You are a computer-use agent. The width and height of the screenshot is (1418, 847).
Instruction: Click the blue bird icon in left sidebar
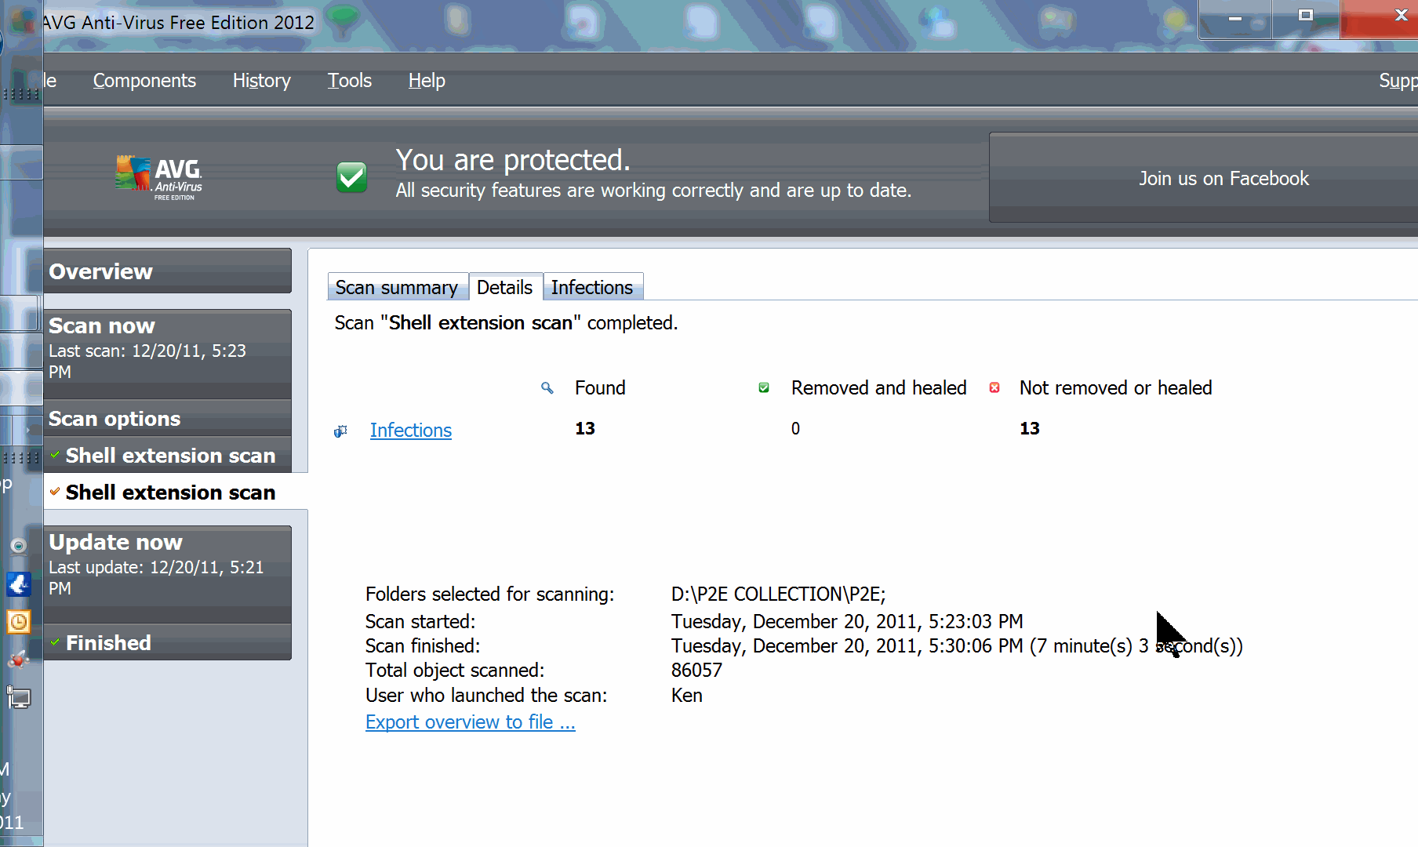click(x=19, y=584)
